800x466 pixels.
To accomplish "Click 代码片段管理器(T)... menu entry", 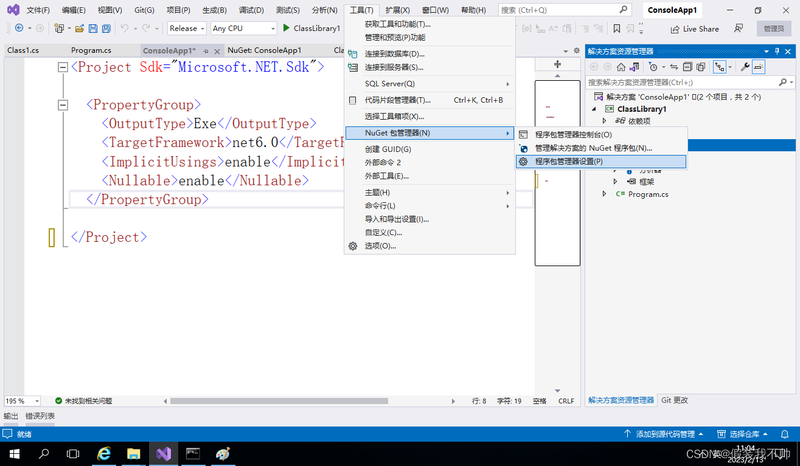I will tap(430, 100).
